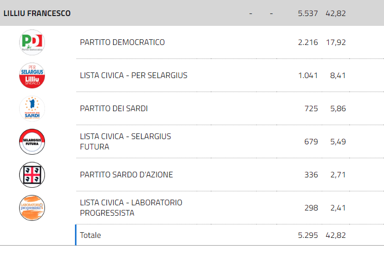Click the 17,92 percentage for Partito Democratico
384x256 pixels.
[x=336, y=42]
